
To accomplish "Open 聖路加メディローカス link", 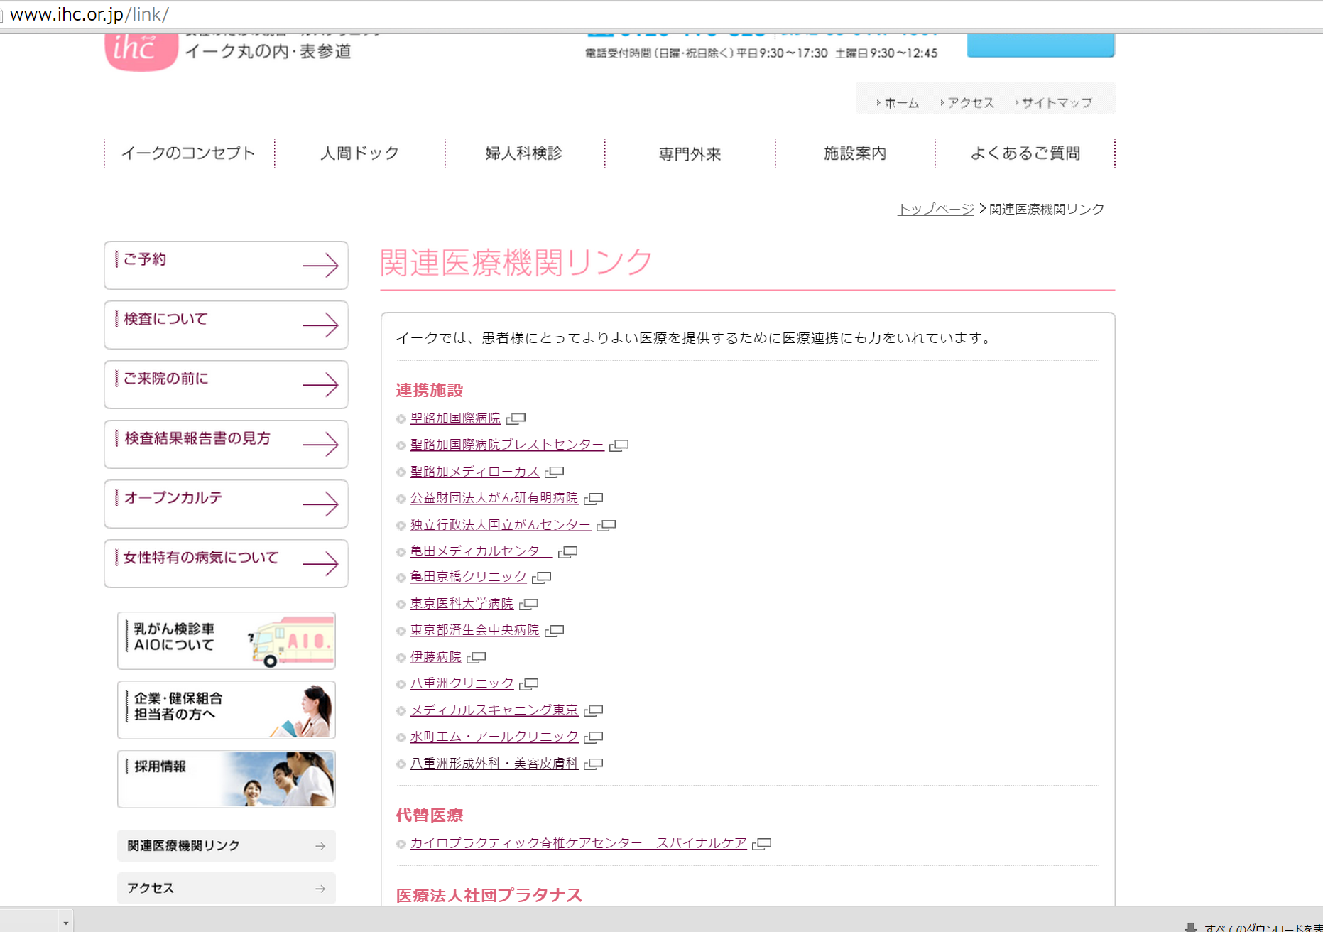I will pos(475,472).
